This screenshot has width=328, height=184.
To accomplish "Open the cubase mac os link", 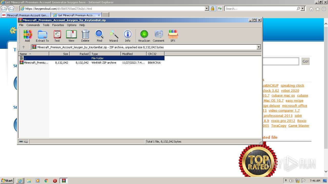I will 283,95.
